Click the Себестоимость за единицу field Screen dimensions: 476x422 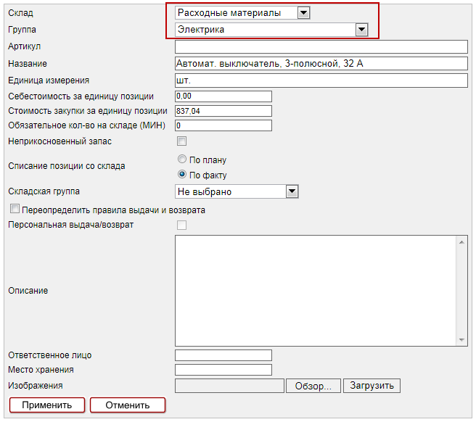point(223,96)
